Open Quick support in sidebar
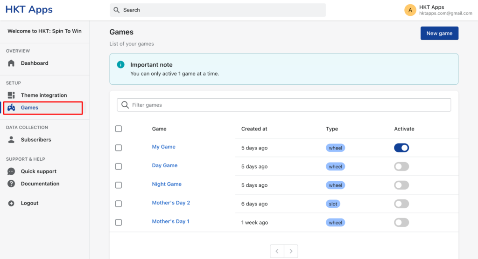Image resolution: width=478 pixels, height=259 pixels. click(39, 171)
